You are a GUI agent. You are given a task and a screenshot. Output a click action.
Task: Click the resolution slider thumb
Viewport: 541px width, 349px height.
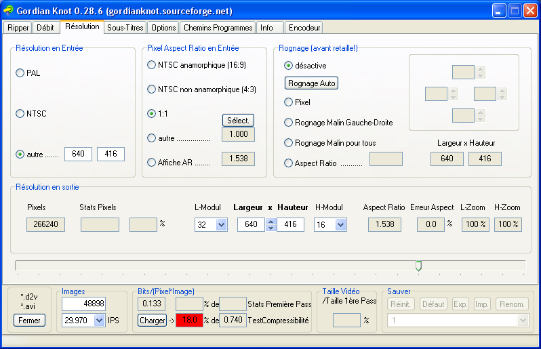418,266
